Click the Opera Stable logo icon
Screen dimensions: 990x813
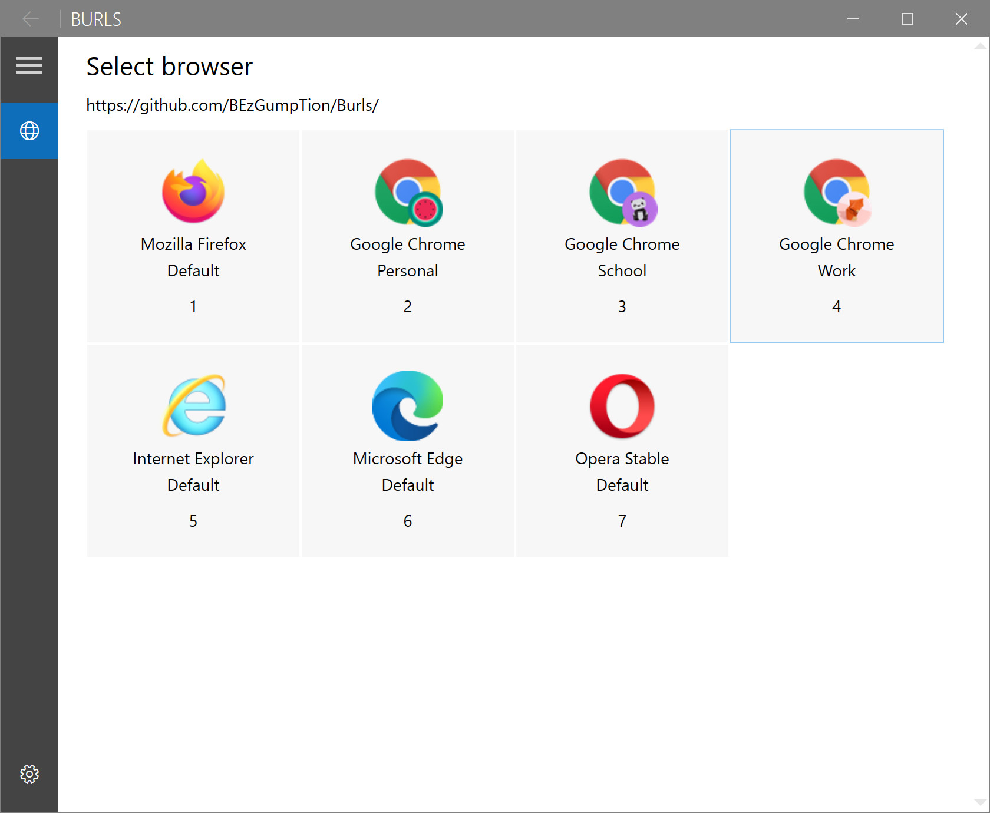tap(622, 406)
